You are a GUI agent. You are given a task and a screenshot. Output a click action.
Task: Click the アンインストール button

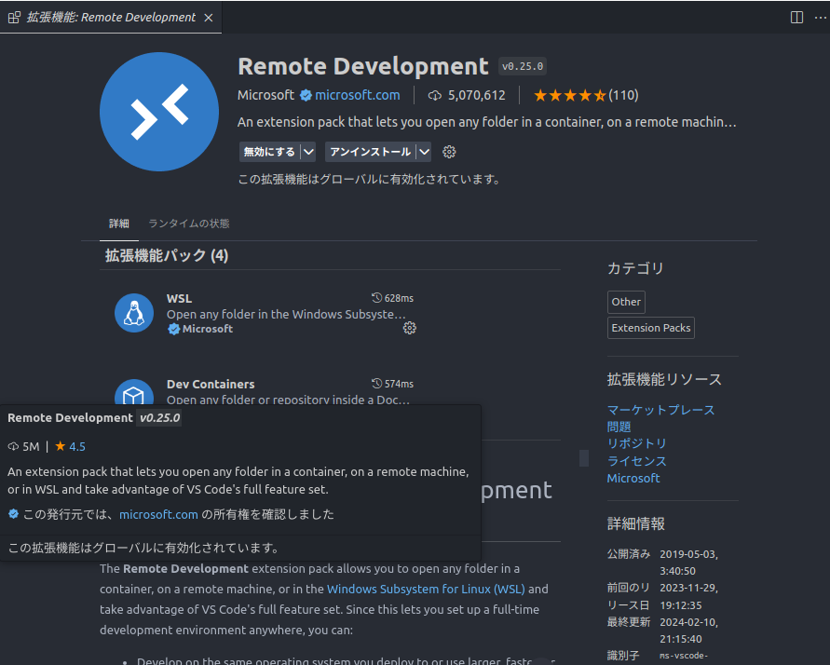[x=370, y=153]
